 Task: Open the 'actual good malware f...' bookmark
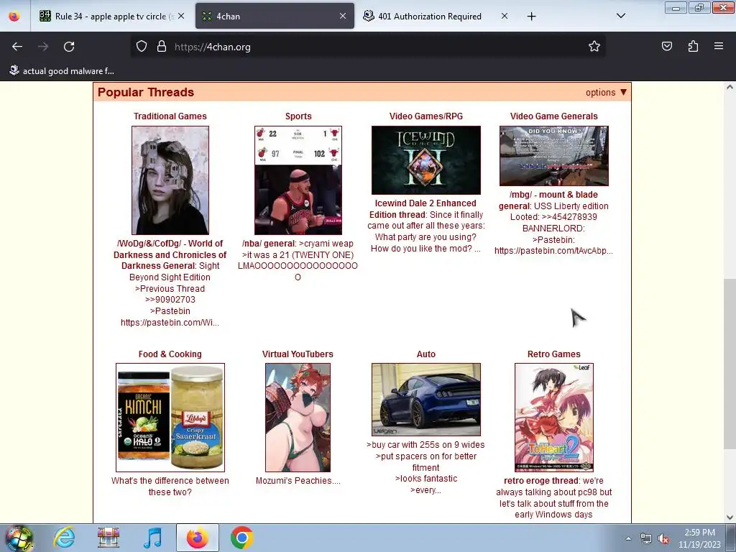pos(62,71)
